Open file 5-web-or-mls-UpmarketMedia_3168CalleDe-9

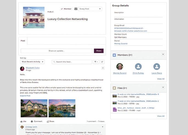click(x=138, y=94)
